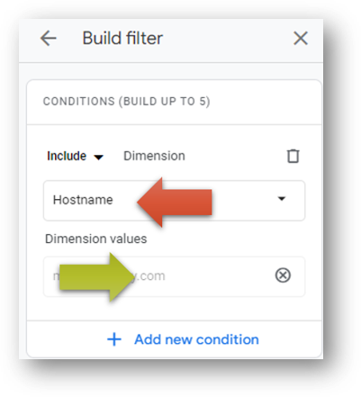Click the Include text label

pos(67,156)
